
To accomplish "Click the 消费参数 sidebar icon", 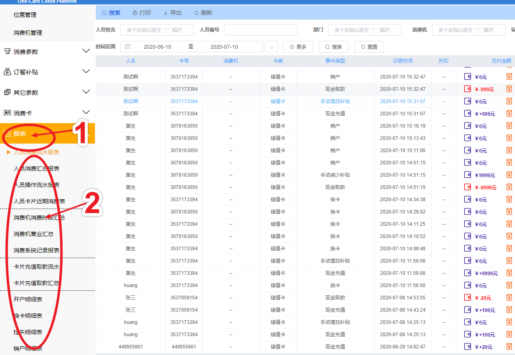I will coord(7,52).
